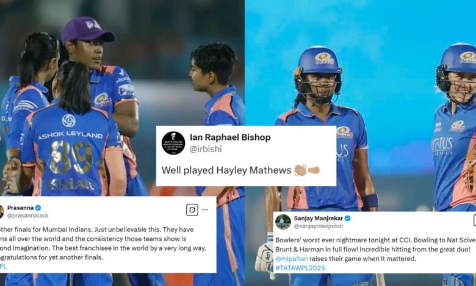Open the Ian Raphael Bishop display name
The height and width of the screenshot is (286, 476).
[230, 138]
